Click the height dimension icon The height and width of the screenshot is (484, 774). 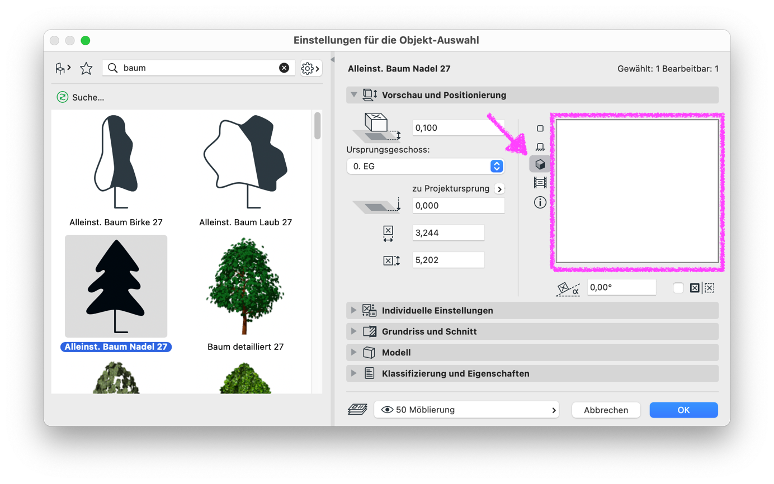click(x=392, y=260)
